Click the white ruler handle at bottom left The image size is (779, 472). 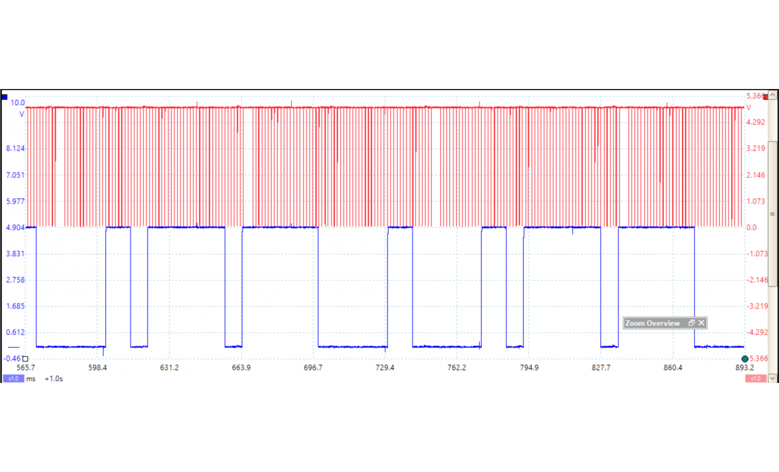(25, 359)
